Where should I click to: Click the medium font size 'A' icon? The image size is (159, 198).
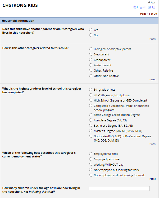(152, 3)
